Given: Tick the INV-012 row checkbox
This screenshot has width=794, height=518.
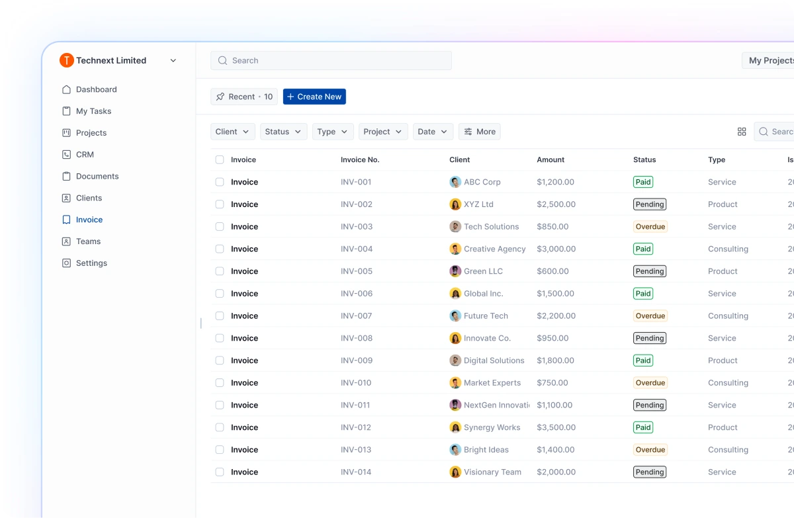Looking at the screenshot, I should (220, 427).
